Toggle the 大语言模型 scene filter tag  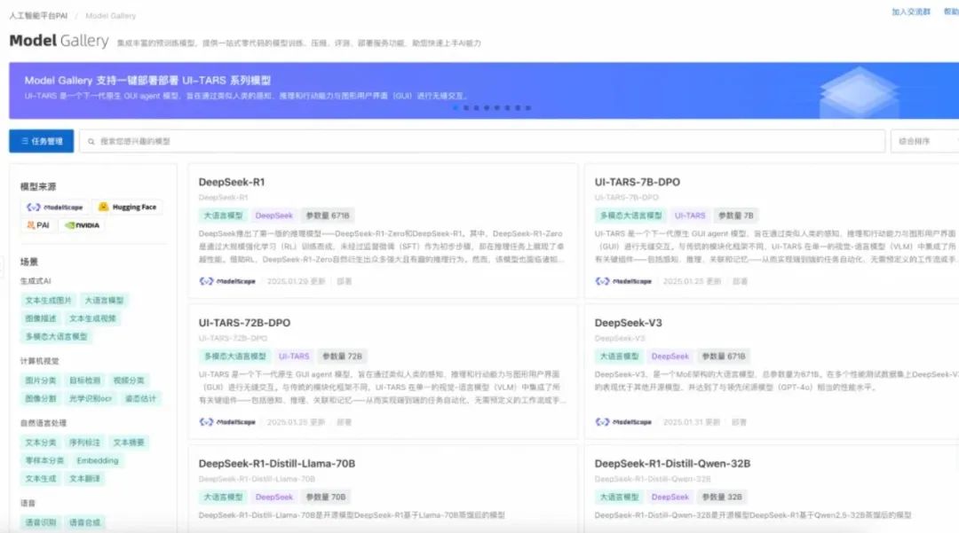coord(105,301)
